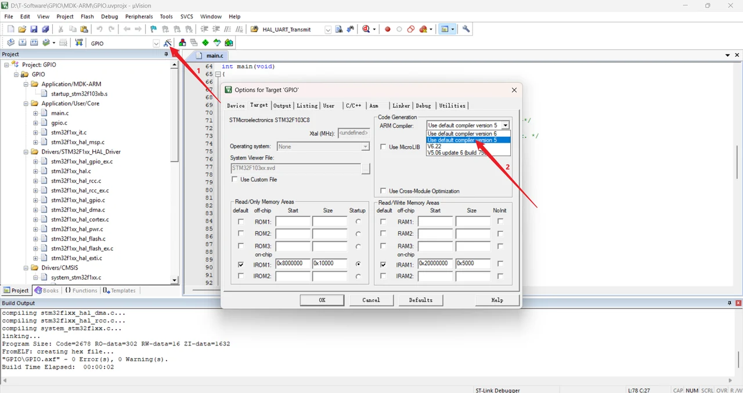The image size is (743, 393).
Task: Uncheck the IROM1 default checkbox
Action: 241,264
